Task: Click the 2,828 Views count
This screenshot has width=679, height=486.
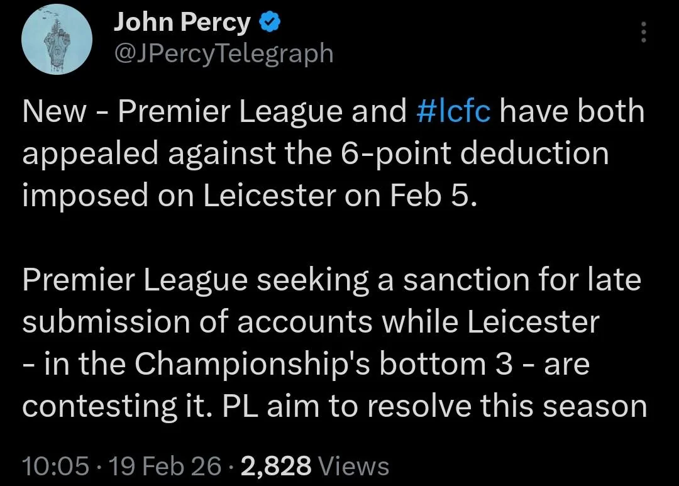Action: click(277, 466)
